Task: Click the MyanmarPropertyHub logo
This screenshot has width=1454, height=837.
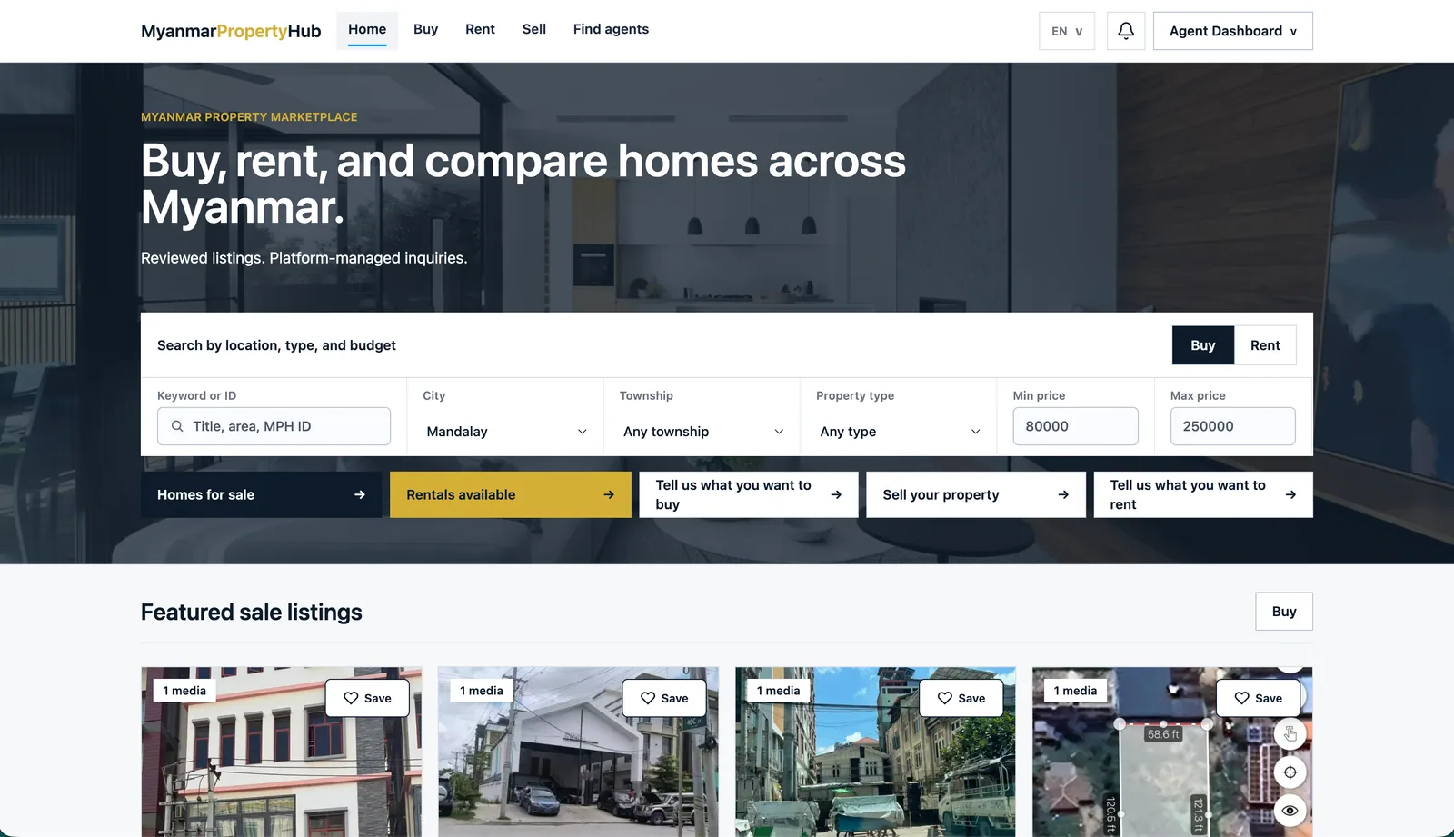Action: (231, 31)
